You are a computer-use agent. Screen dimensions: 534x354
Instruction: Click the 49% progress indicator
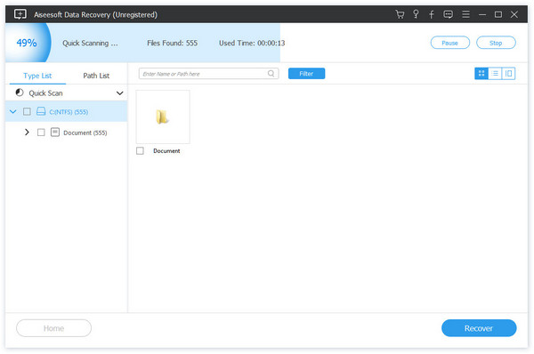[27, 43]
